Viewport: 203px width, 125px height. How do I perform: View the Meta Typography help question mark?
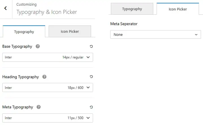coord(38,107)
